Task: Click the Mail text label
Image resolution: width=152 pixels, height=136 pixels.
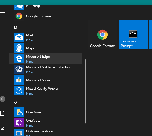Action: pyautogui.click(x=29, y=35)
